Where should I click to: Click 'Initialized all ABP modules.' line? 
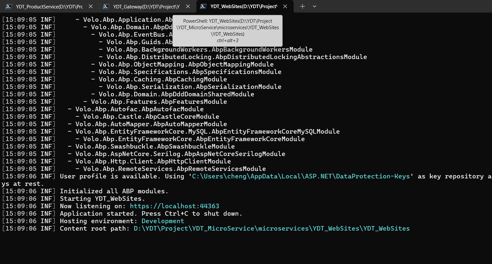pyautogui.click(x=114, y=191)
